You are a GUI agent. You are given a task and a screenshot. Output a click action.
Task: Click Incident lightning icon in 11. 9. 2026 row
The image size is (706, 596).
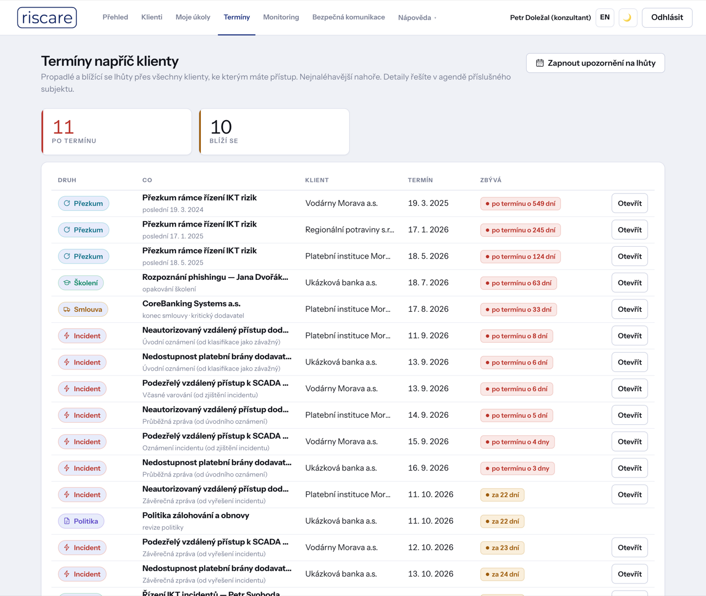click(x=67, y=336)
